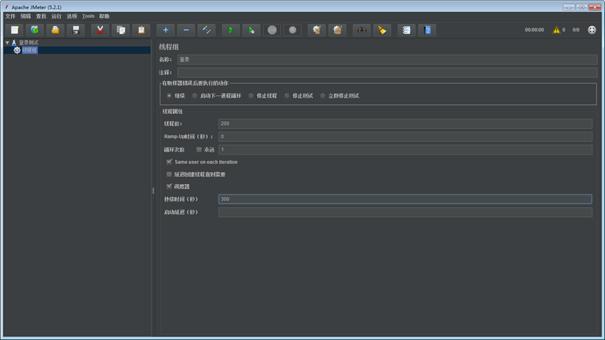
Task: Click the Toggle enable/disable icon
Action: tap(207, 30)
